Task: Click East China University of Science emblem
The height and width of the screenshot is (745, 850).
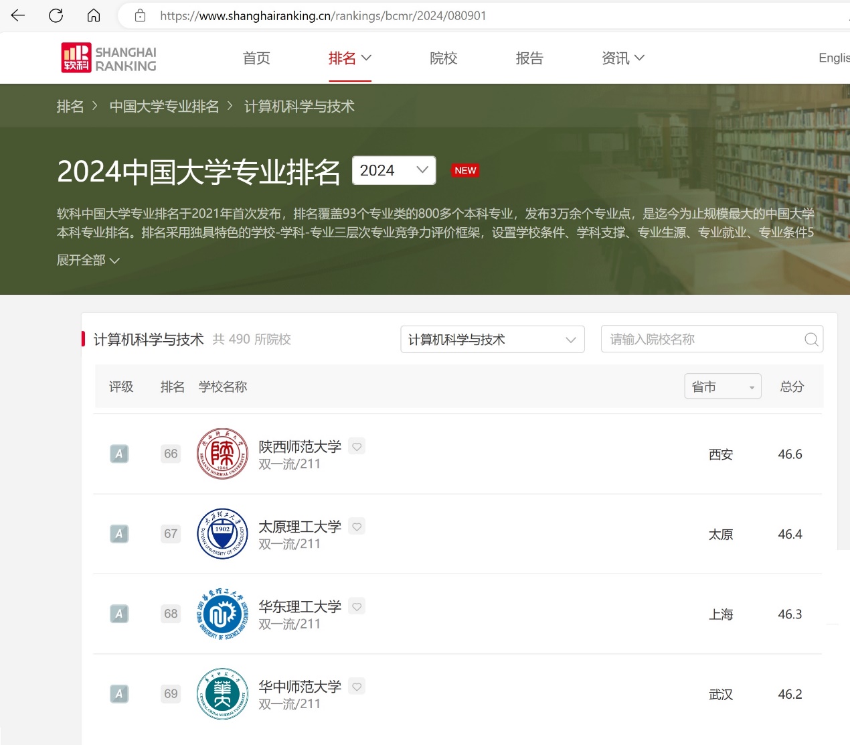Action: (222, 614)
